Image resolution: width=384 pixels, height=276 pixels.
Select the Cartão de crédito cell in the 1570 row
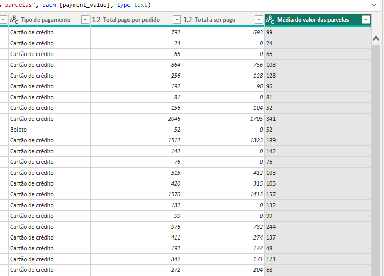click(x=49, y=194)
